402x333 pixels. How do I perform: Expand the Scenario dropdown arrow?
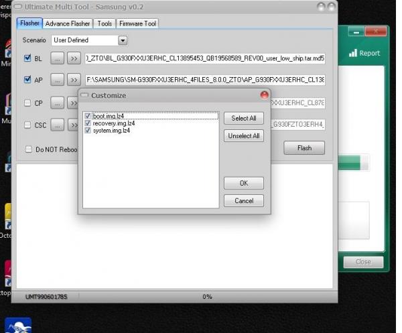click(x=123, y=40)
